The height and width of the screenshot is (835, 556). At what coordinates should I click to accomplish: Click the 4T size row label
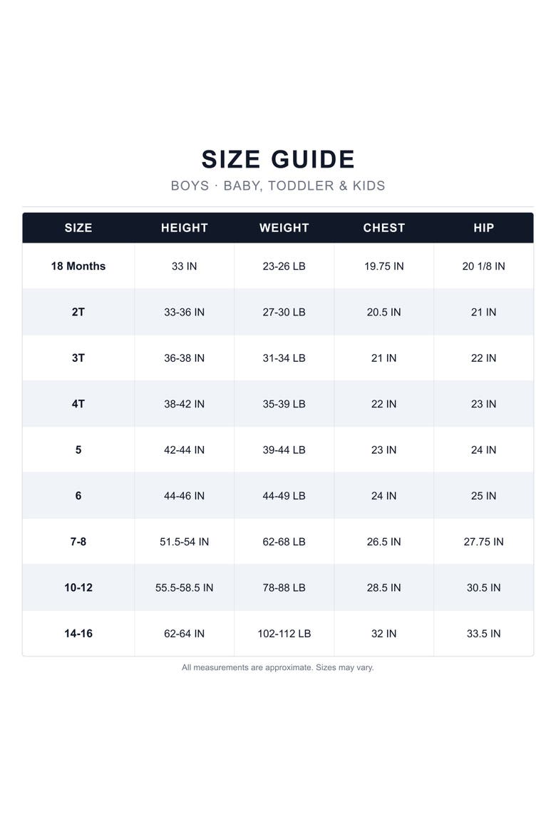(78, 404)
